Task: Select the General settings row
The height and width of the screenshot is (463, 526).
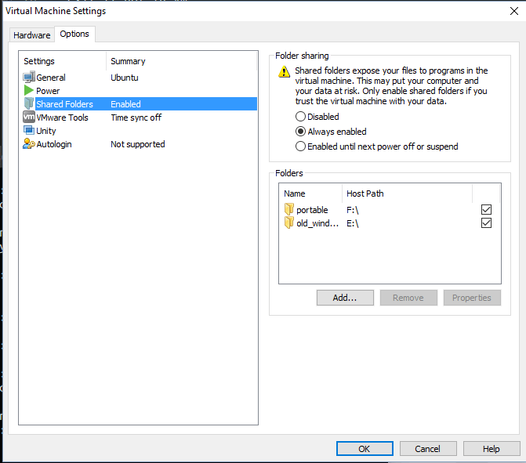Action: [x=140, y=78]
